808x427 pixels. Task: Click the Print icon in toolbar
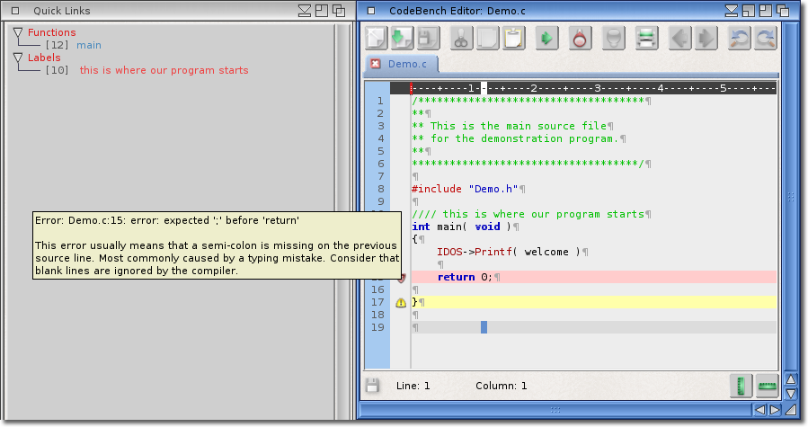pyautogui.click(x=645, y=38)
